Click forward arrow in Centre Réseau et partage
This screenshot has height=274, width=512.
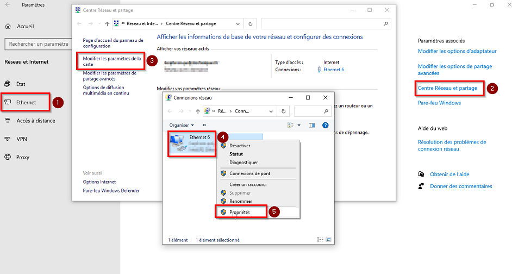coord(90,23)
